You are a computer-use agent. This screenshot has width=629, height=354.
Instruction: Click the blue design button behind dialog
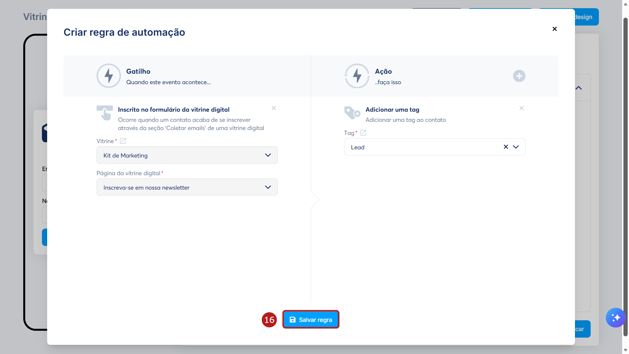coord(587,17)
